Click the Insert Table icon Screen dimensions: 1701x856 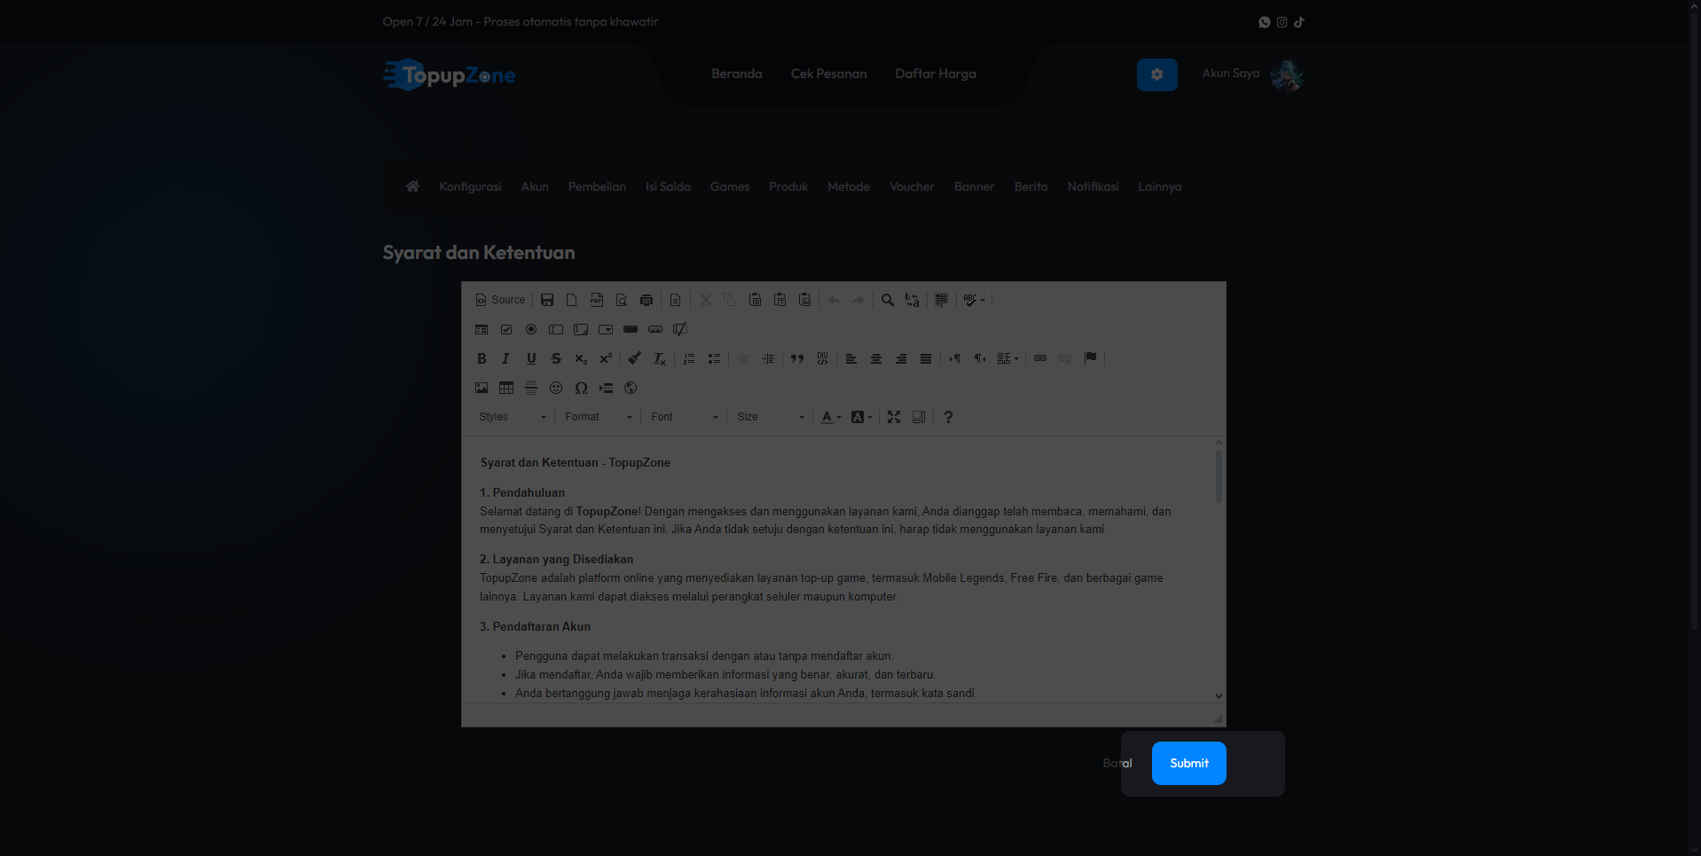(x=506, y=388)
